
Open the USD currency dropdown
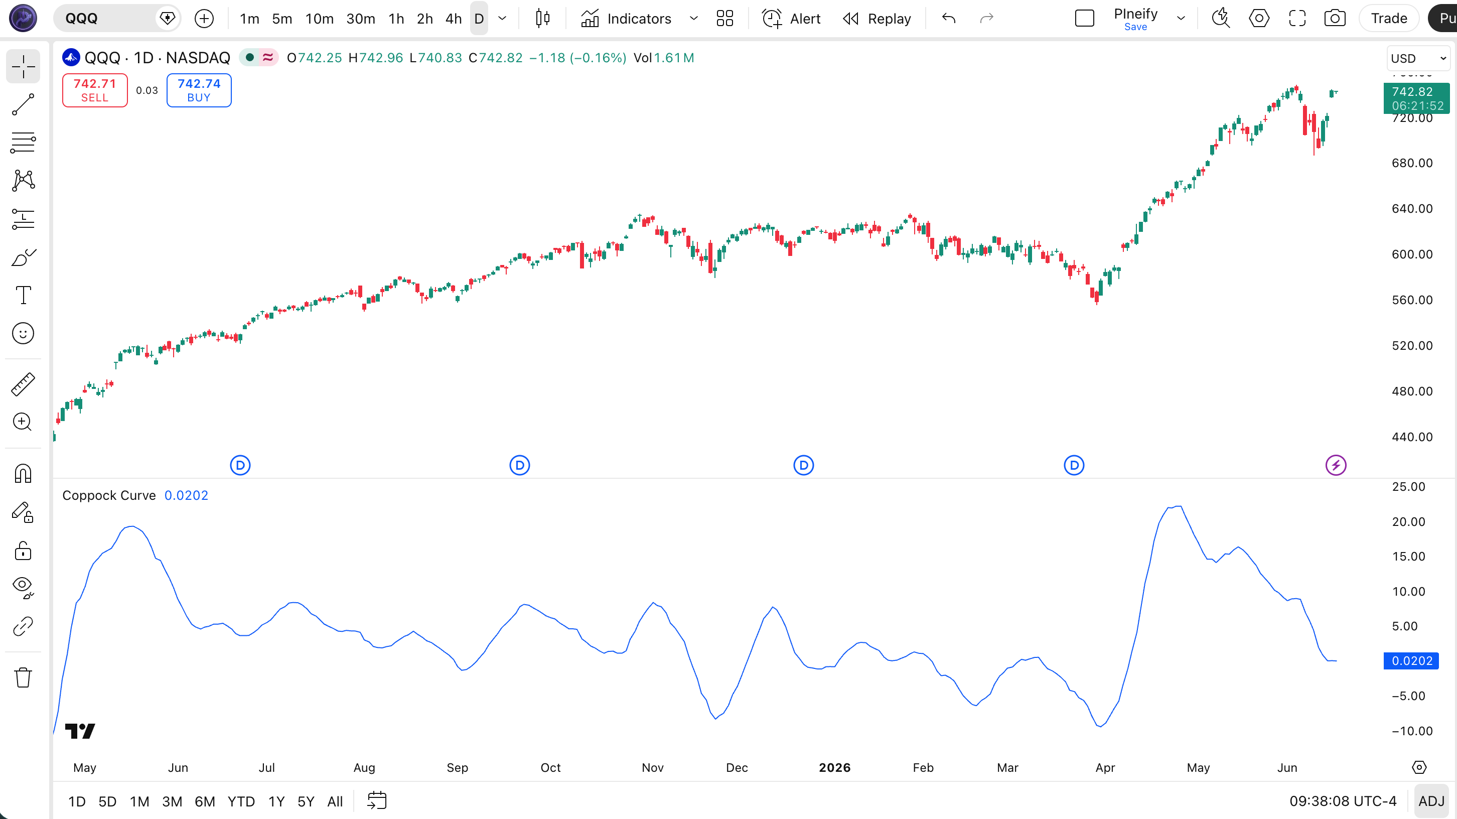point(1418,58)
